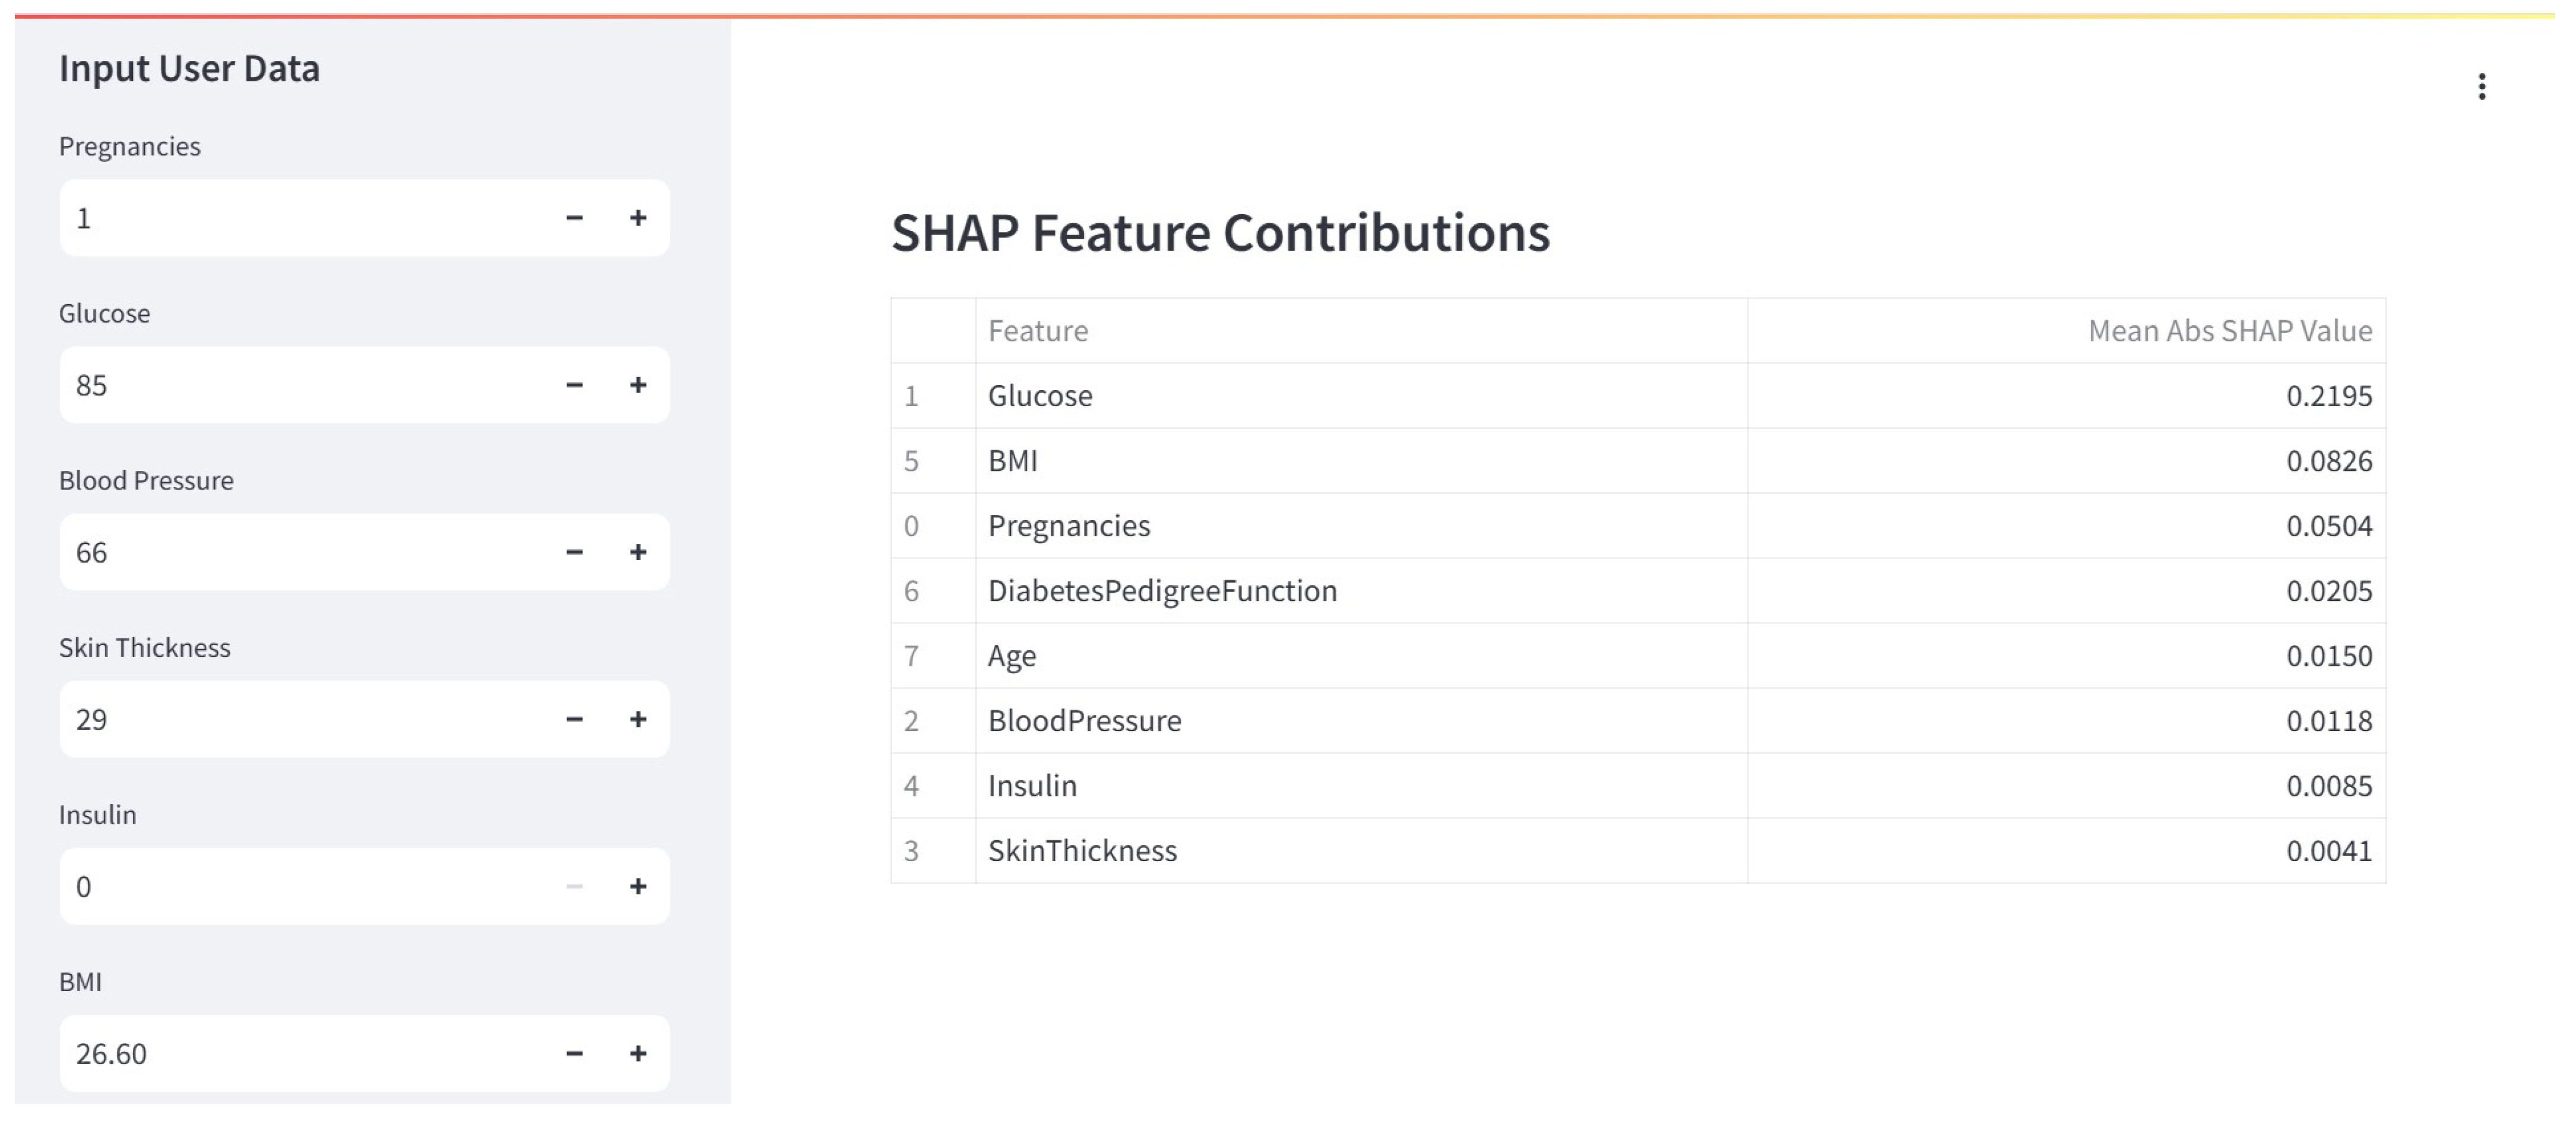Click the DiabetesPedigreeFunction table cell
This screenshot has height=1123, width=2576.
pyautogui.click(x=1162, y=591)
